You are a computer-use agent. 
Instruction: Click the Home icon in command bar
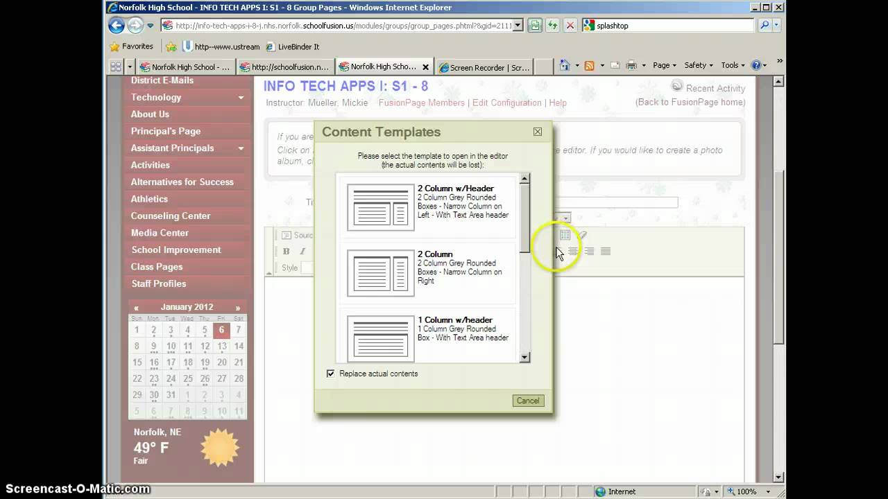565,65
